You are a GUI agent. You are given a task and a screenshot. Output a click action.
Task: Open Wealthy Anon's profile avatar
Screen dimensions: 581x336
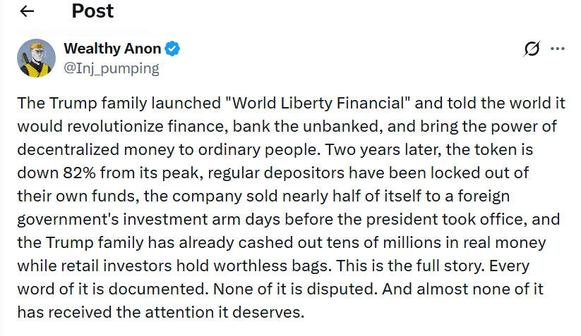[36, 58]
